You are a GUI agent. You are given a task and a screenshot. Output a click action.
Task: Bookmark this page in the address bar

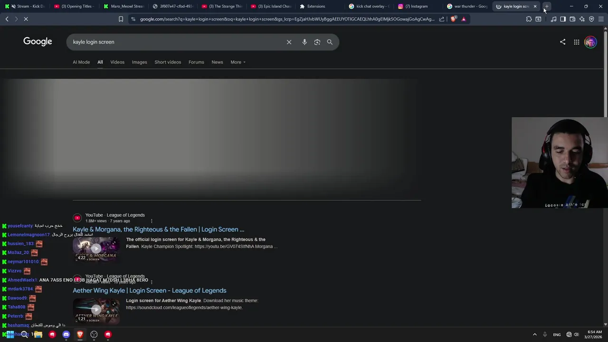[121, 19]
